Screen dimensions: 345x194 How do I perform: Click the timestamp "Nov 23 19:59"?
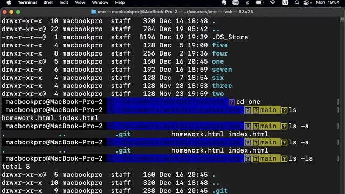[x=183, y=94]
